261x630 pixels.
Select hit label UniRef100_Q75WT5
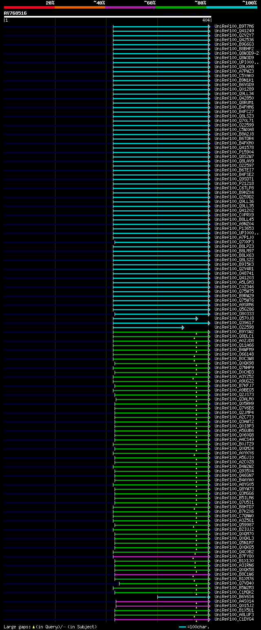(x=234, y=291)
